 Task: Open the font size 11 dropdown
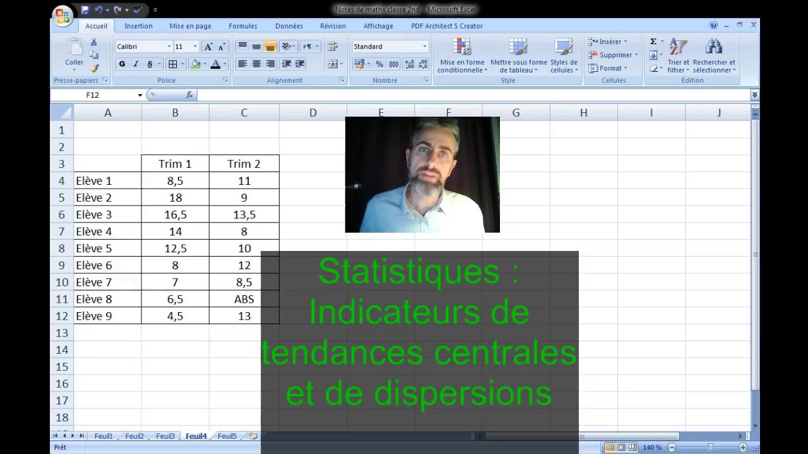coord(195,47)
